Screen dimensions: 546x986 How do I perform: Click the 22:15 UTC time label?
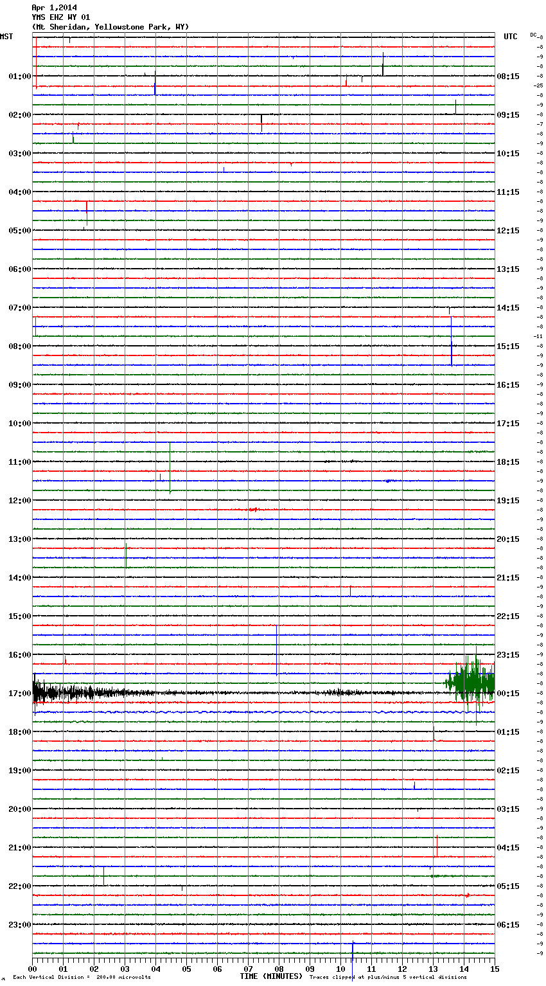click(x=508, y=616)
